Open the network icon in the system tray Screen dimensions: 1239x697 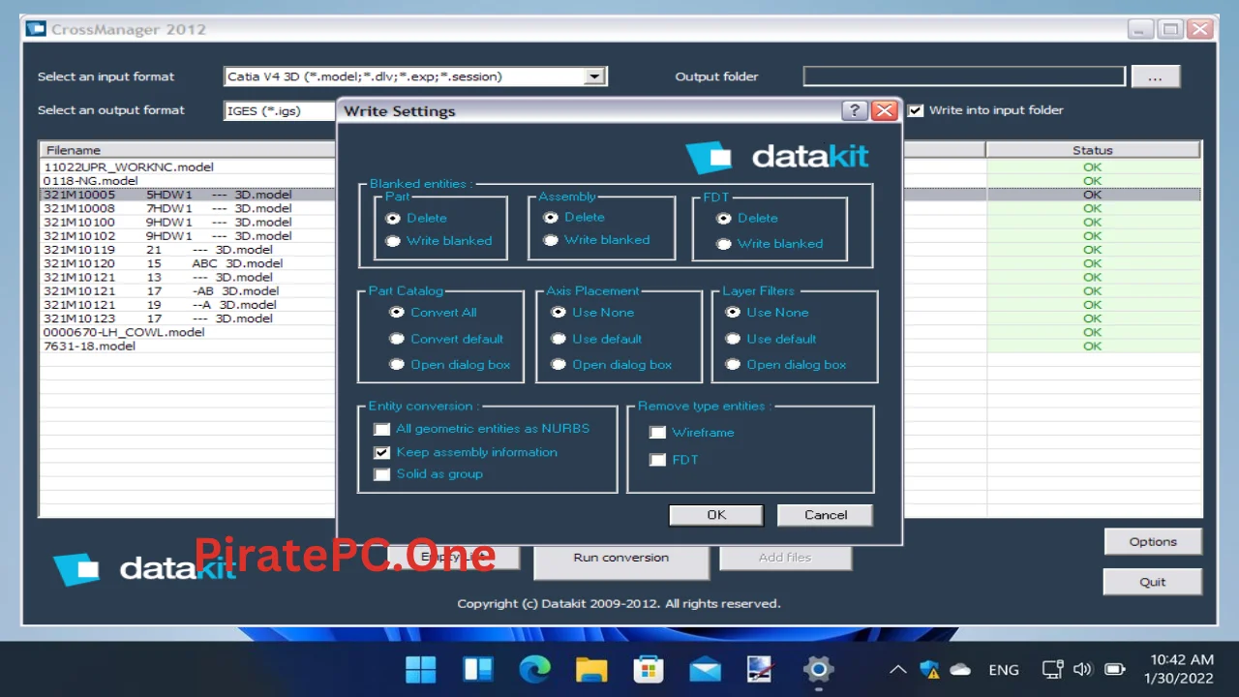(x=1052, y=669)
